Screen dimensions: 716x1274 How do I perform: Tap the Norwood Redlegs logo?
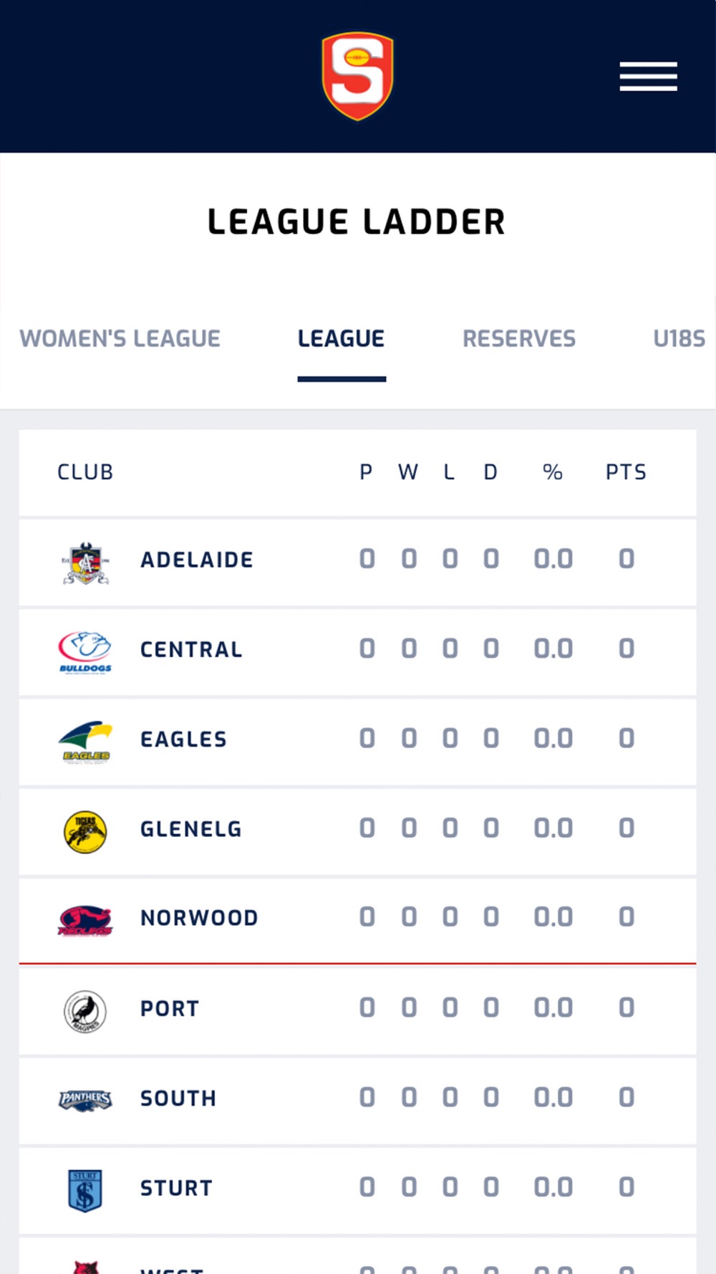[x=85, y=921]
